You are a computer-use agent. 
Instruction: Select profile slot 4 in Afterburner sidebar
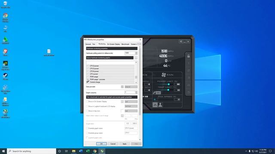tap(189, 85)
